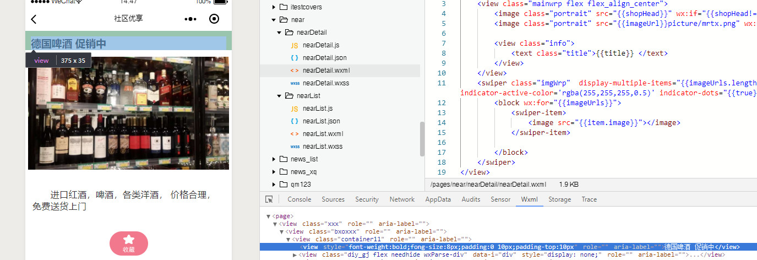Select the Wxml tab

tap(529, 199)
